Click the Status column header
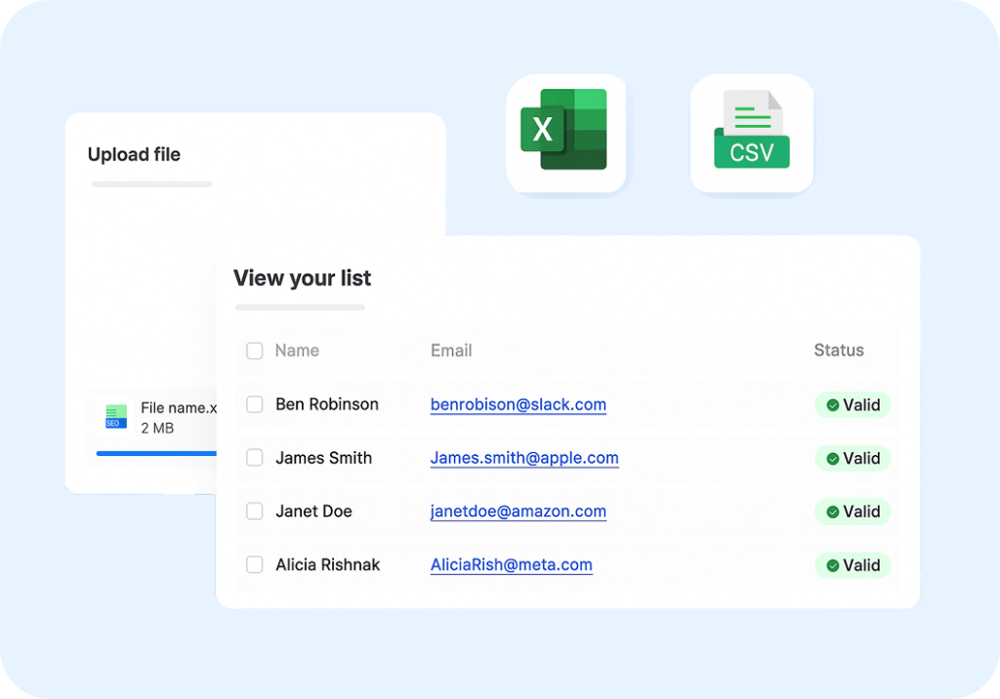 tap(839, 350)
